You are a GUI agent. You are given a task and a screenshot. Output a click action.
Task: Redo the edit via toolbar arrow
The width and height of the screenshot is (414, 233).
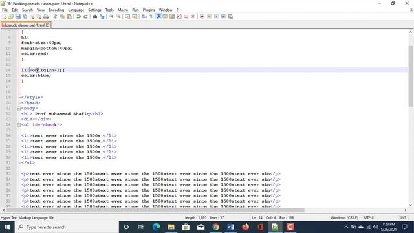click(85, 16)
